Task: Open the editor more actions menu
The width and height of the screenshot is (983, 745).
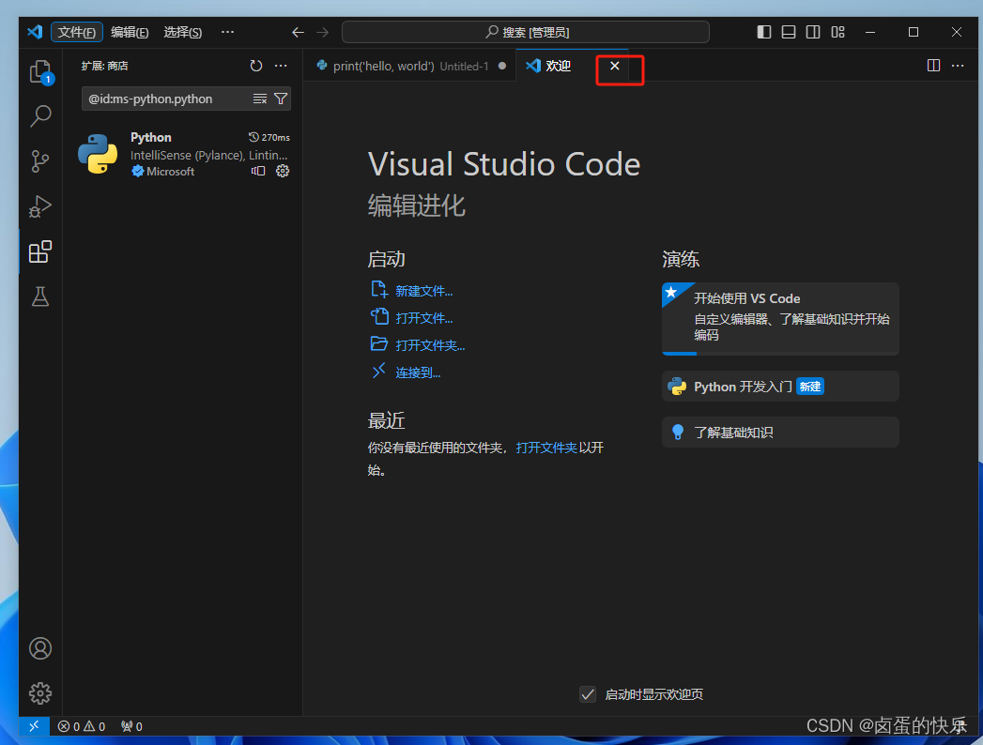Action: click(958, 66)
